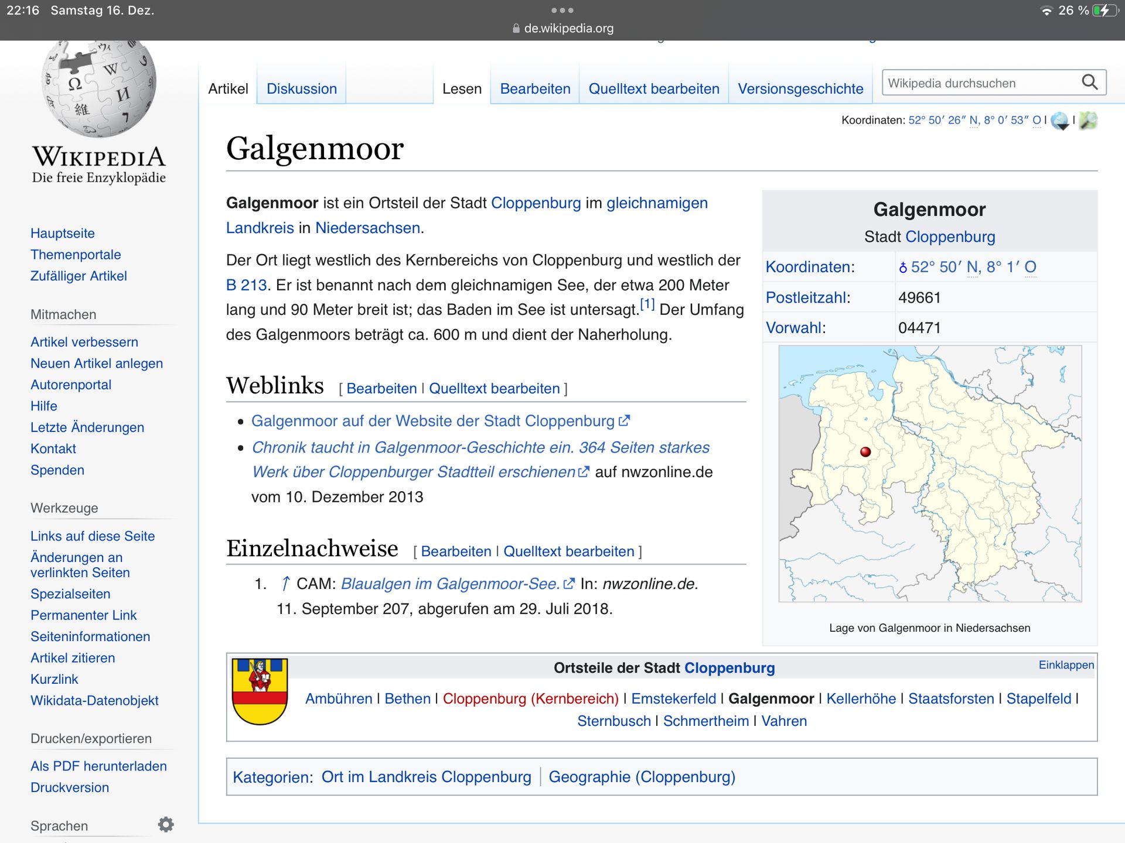The width and height of the screenshot is (1125, 843).
Task: Tap the battery indicator in status bar
Action: 1105,11
